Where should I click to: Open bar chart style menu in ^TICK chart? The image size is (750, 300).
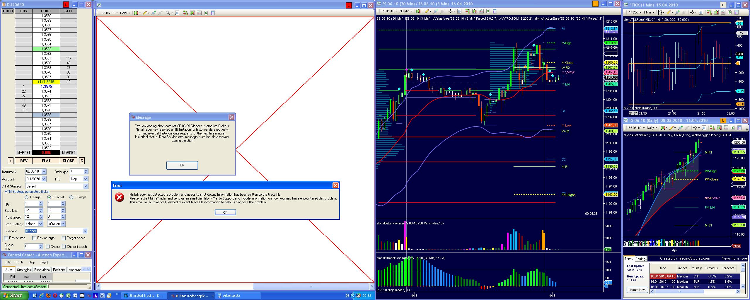coord(661,12)
